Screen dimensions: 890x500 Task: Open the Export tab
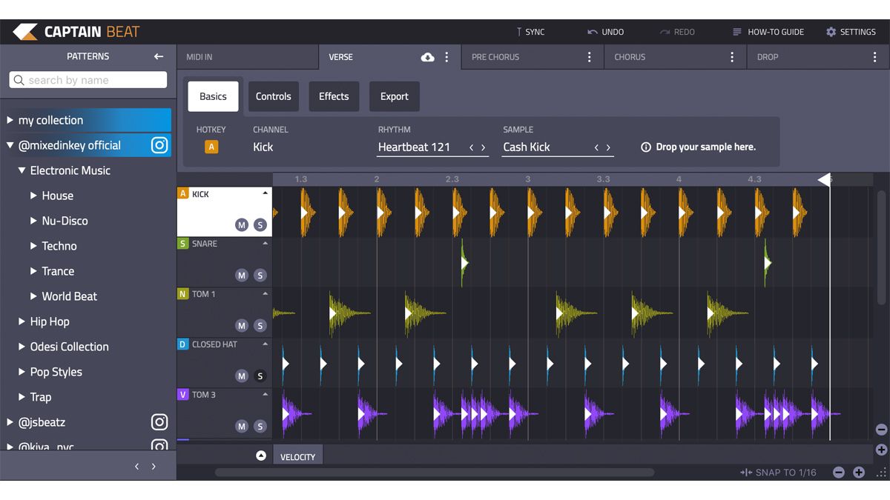click(395, 96)
